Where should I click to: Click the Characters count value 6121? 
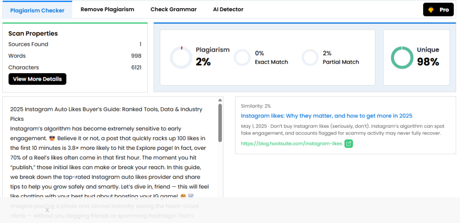pyautogui.click(x=136, y=67)
